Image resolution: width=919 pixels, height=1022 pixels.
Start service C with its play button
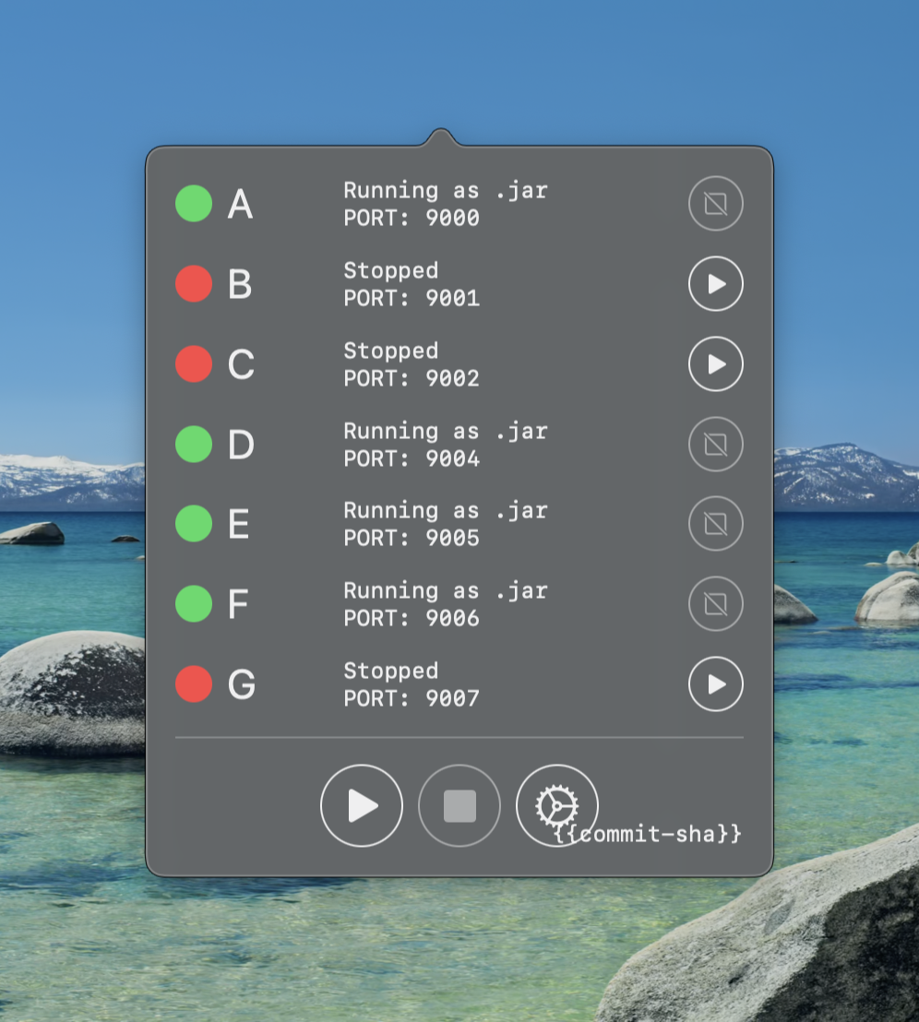tap(715, 364)
